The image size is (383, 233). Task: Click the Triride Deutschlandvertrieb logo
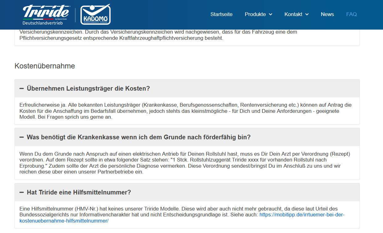(46, 14)
